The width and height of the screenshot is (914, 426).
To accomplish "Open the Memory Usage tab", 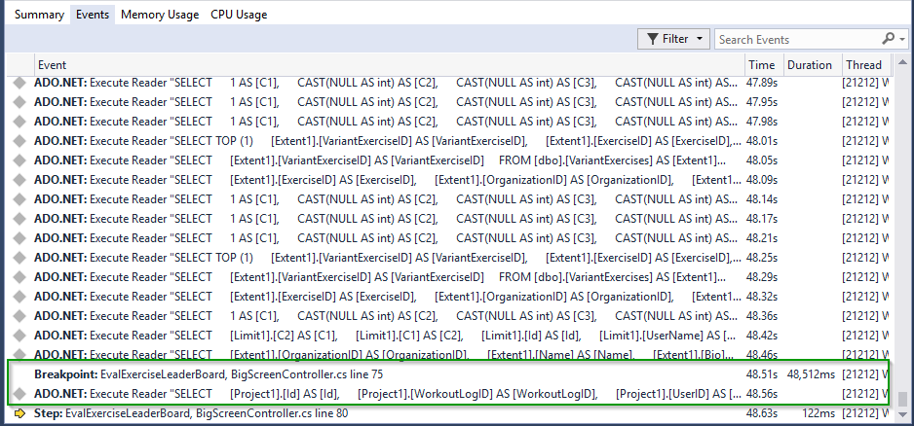I will [160, 15].
